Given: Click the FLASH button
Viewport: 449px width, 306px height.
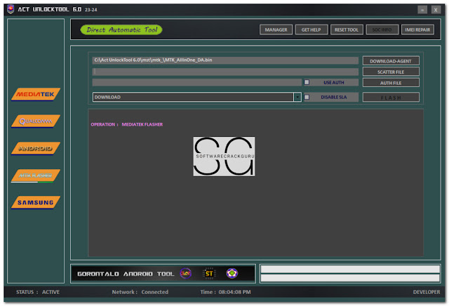Looking at the screenshot, I should click(x=391, y=98).
